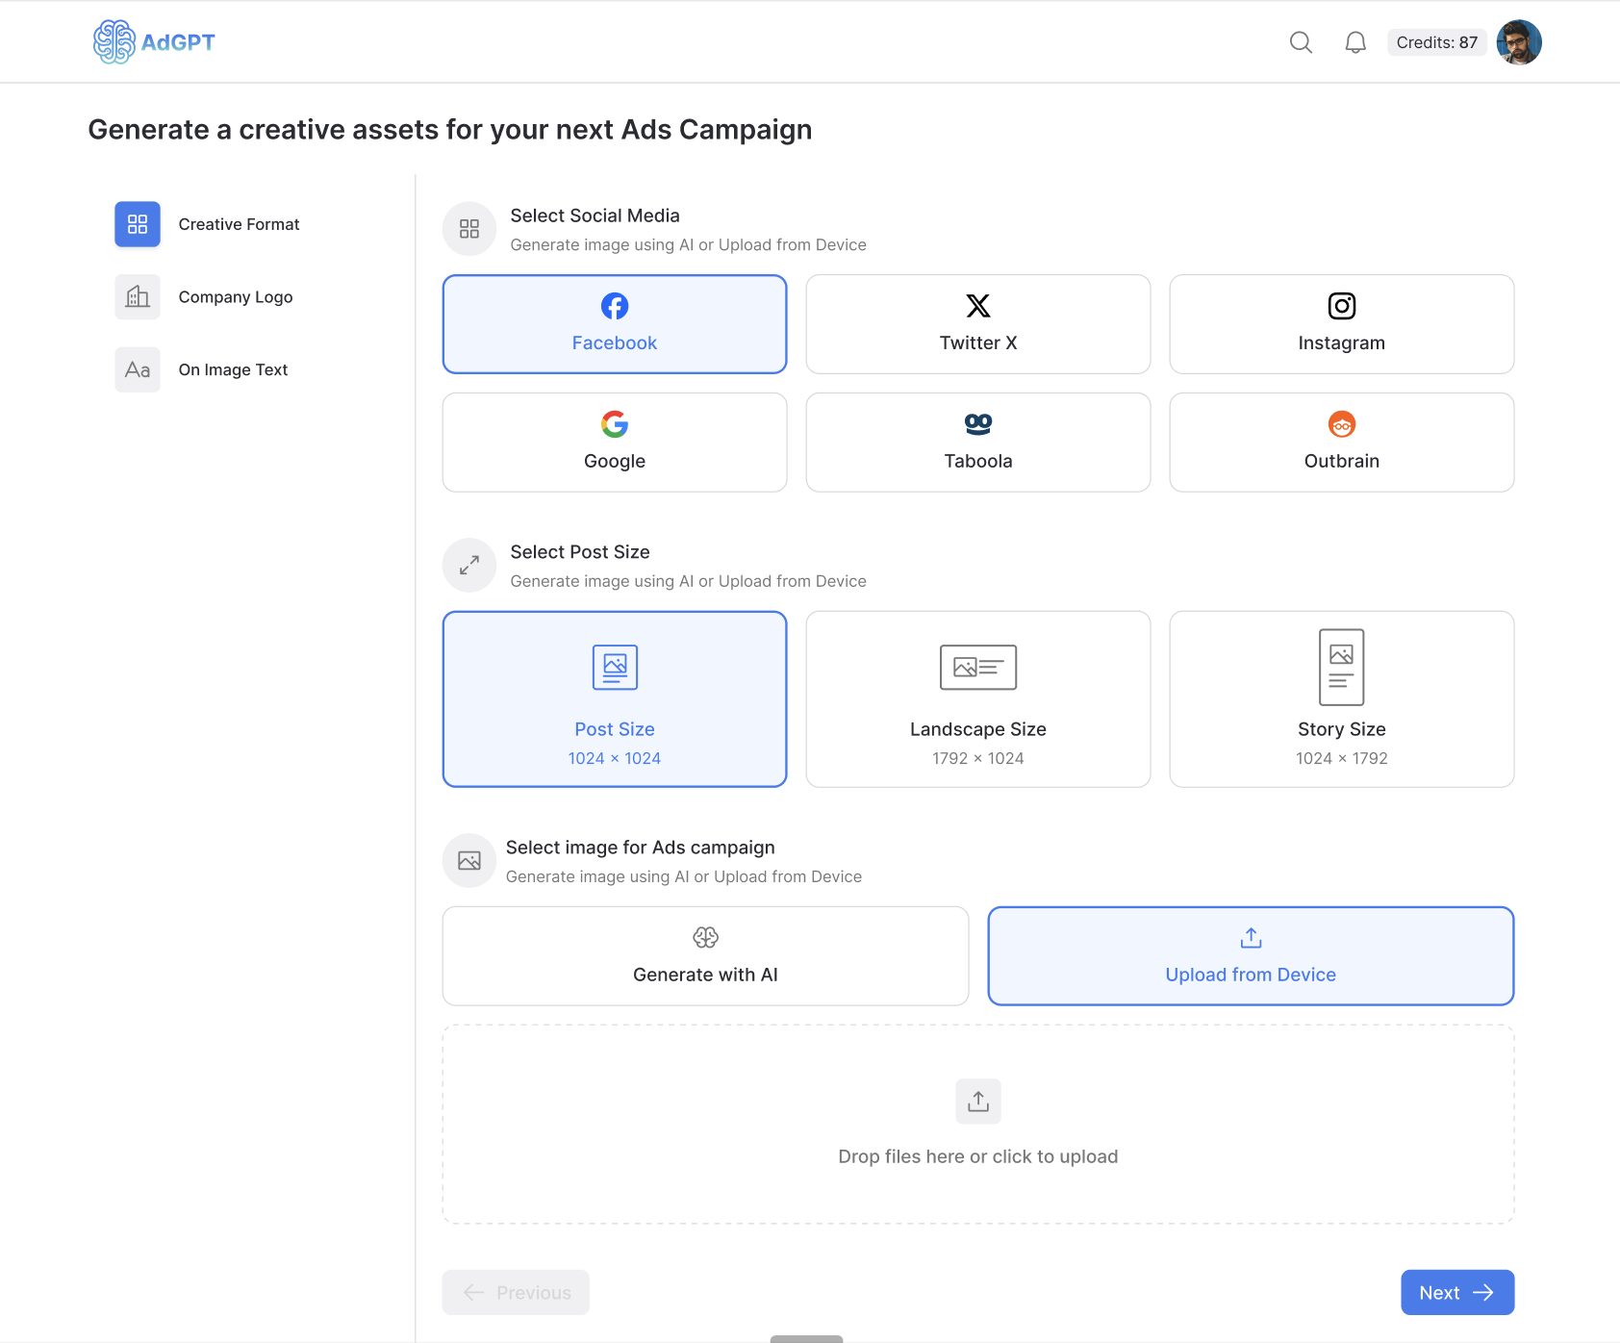Choose Story Size 1024 × 1792

1342,699
